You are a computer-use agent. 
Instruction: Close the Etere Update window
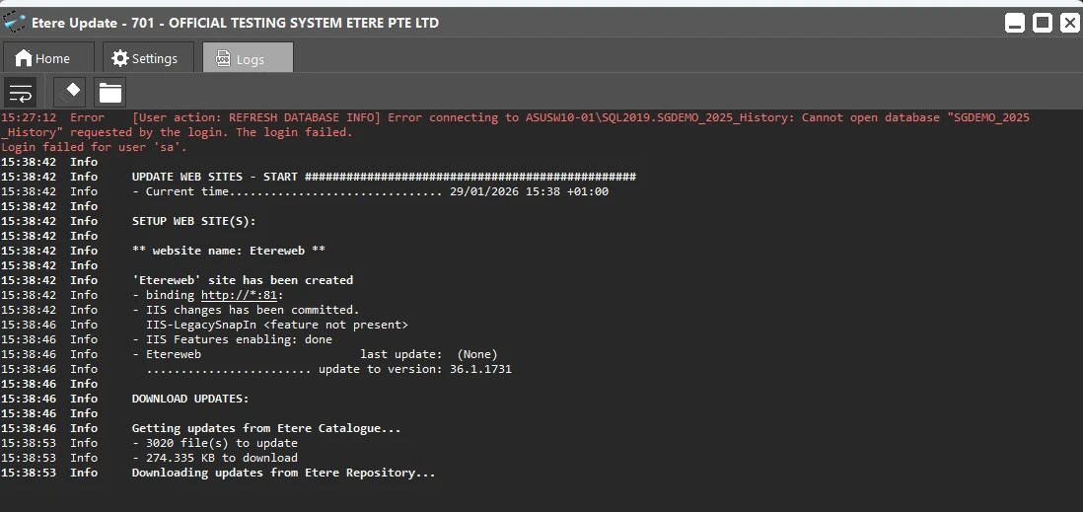(x=1069, y=23)
